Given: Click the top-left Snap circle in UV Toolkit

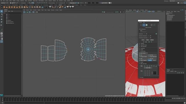Looking at the screenshot, I should 145,71.
